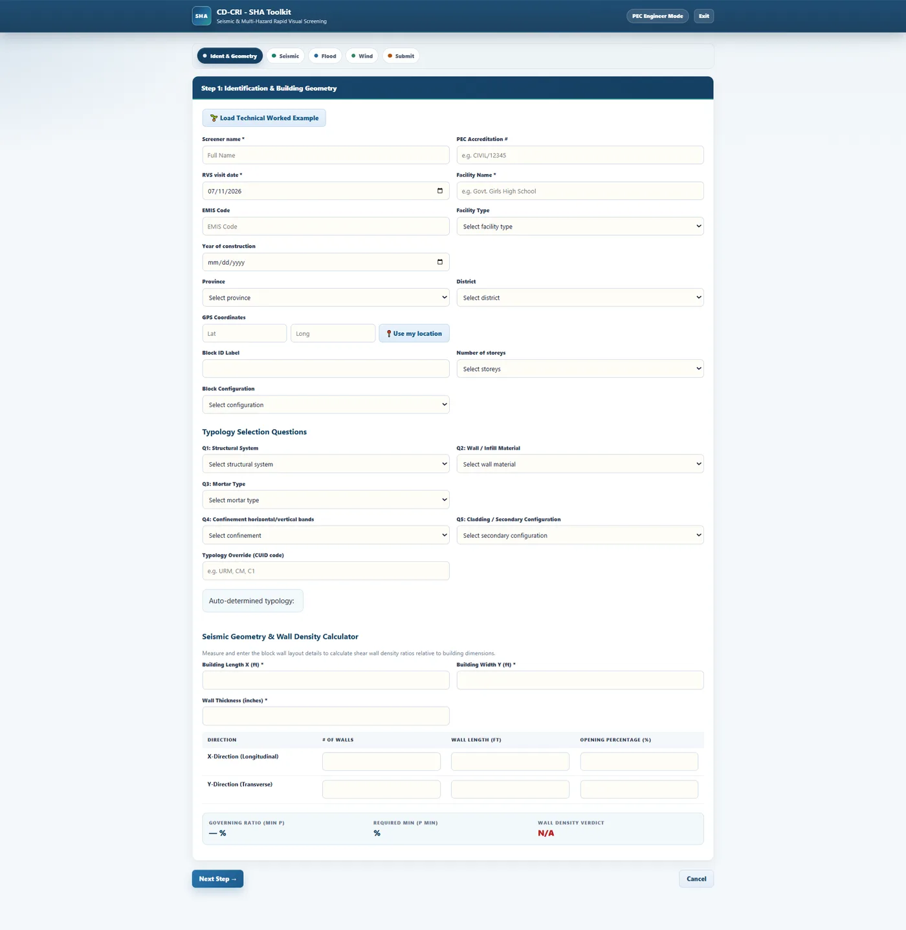
Task: Open Q2 Wall / Infill Material dropdown
Action: point(580,464)
